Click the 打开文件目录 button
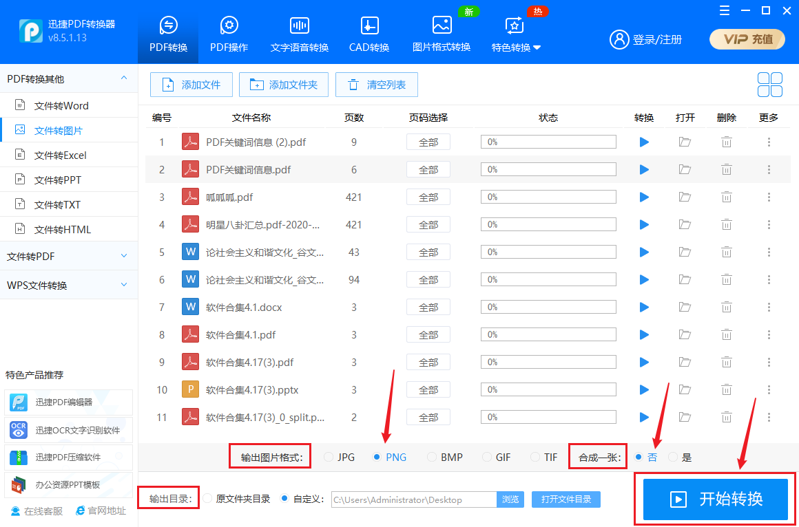 click(x=566, y=499)
